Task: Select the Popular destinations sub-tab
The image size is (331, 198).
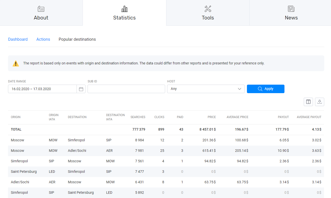Action: tap(77, 39)
